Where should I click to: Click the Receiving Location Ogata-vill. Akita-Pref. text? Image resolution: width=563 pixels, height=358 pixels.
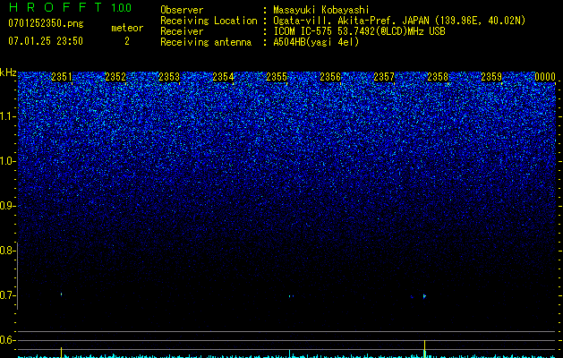pos(399,21)
